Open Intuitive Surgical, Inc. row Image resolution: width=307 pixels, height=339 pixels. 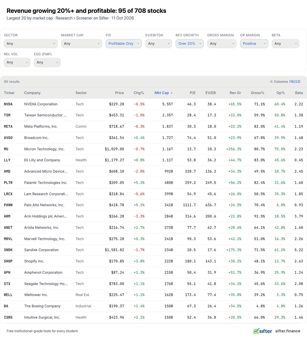click(153, 318)
